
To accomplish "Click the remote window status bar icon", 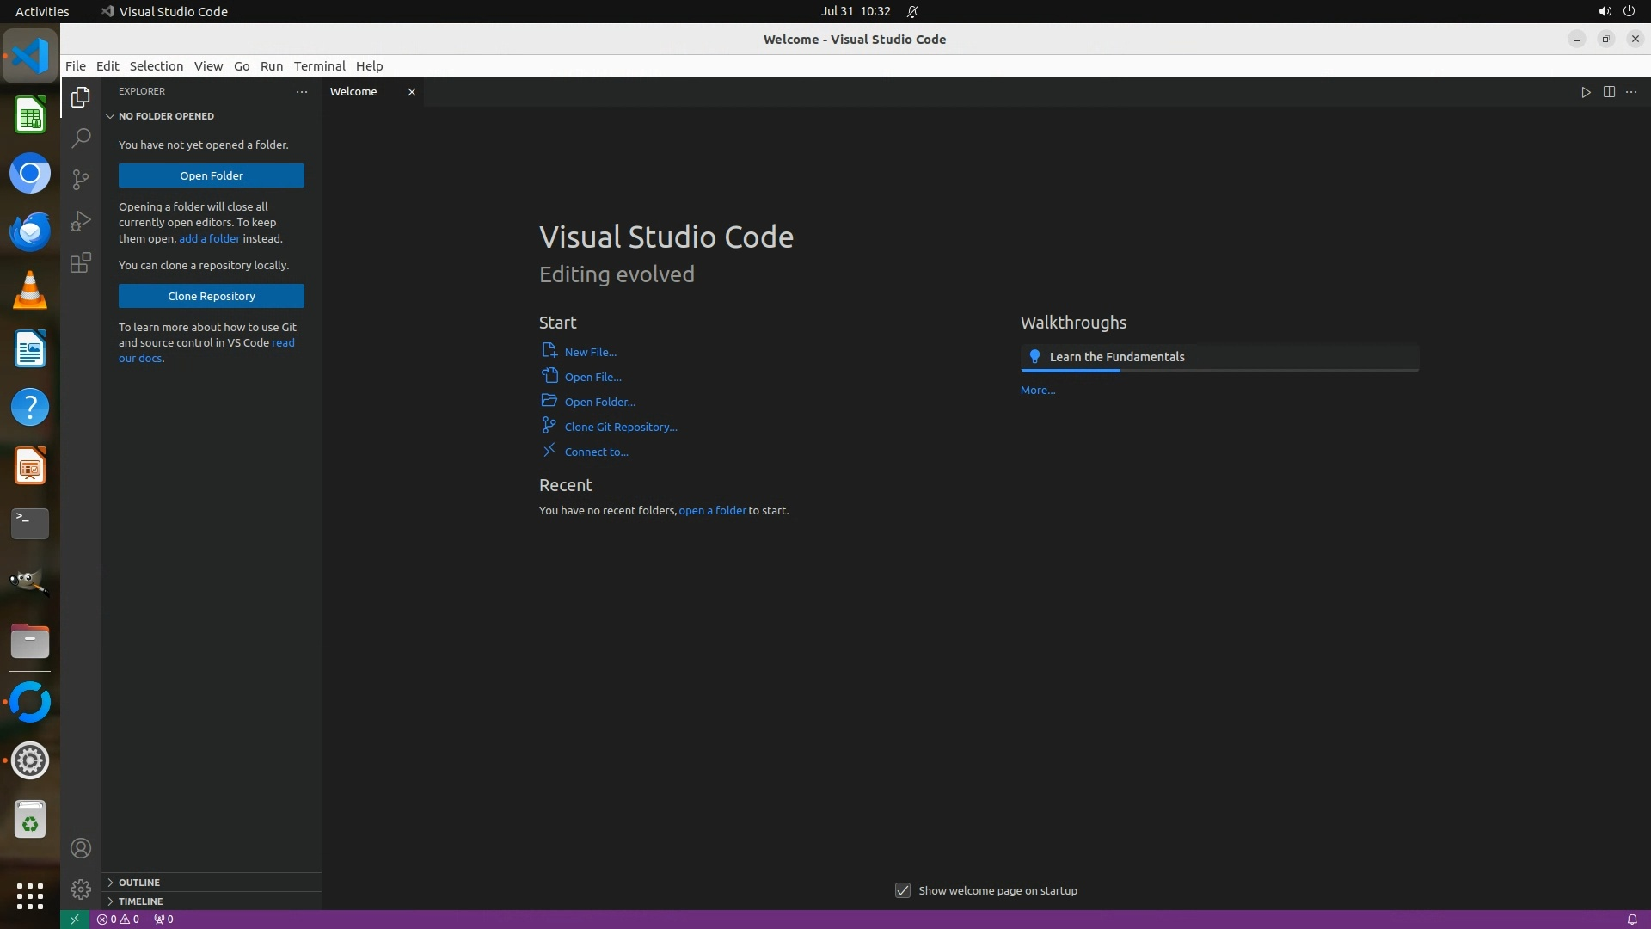I will [x=75, y=919].
